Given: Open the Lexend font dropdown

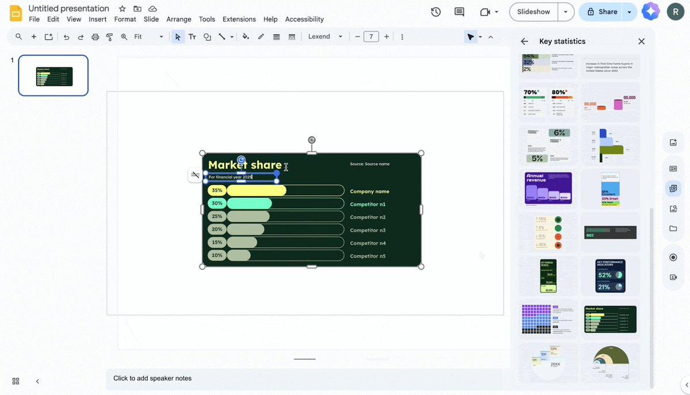Looking at the screenshot, I should click(339, 36).
